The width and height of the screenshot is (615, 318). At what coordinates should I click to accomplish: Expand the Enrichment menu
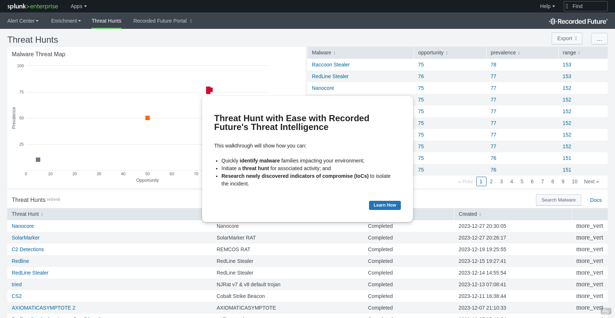pyautogui.click(x=66, y=21)
